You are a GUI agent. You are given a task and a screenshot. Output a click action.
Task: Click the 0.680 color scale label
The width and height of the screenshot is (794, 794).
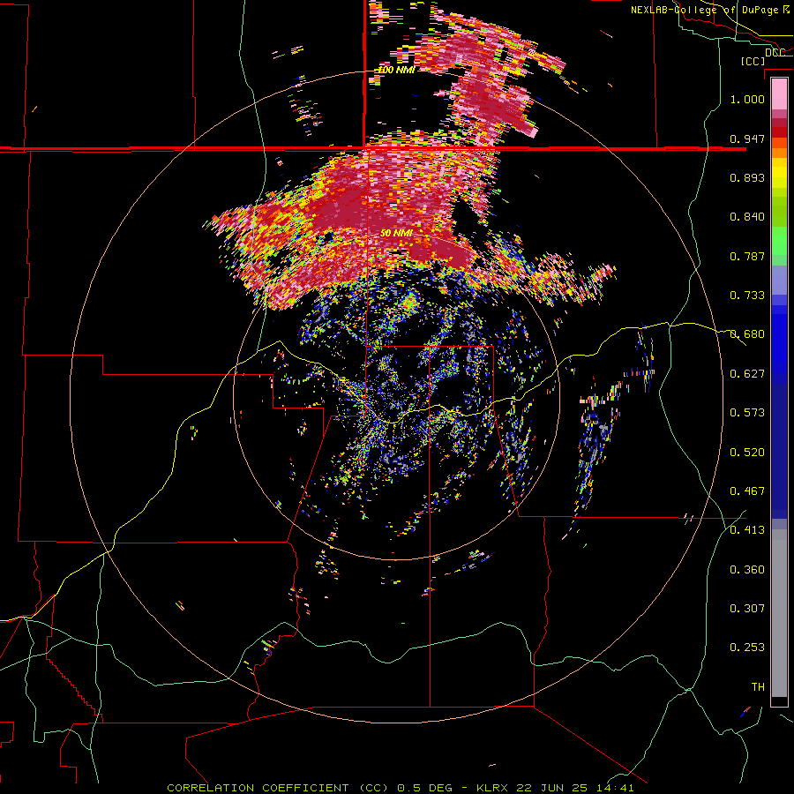coord(747,334)
